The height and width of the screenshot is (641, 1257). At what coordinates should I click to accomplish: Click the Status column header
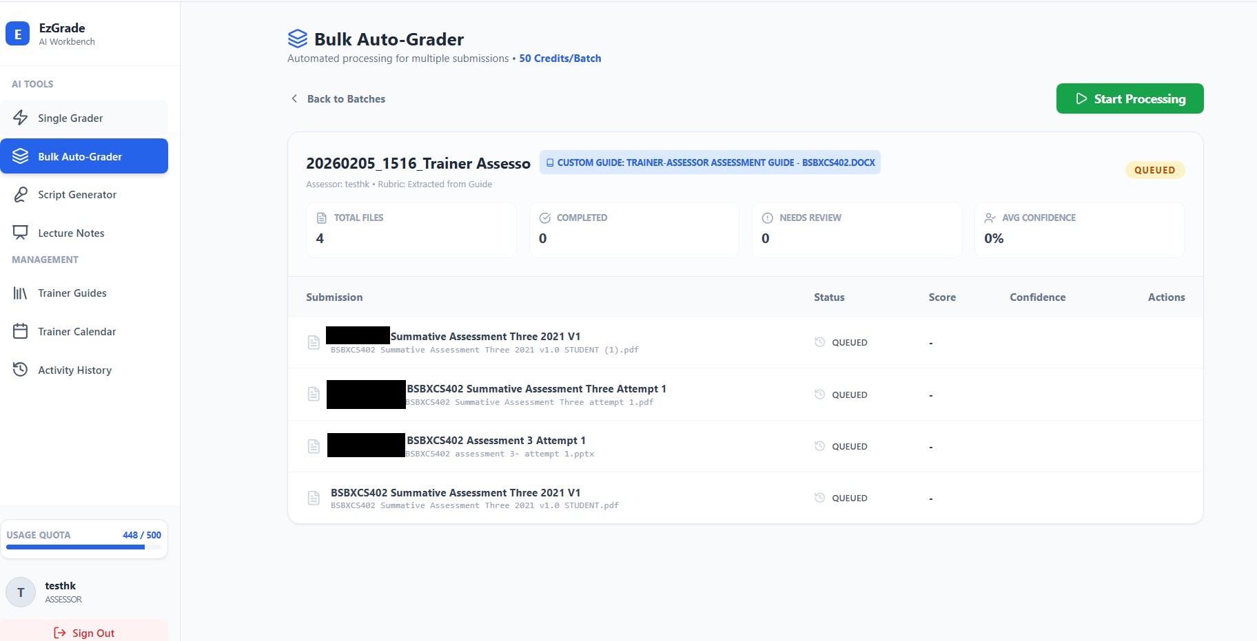click(x=829, y=297)
